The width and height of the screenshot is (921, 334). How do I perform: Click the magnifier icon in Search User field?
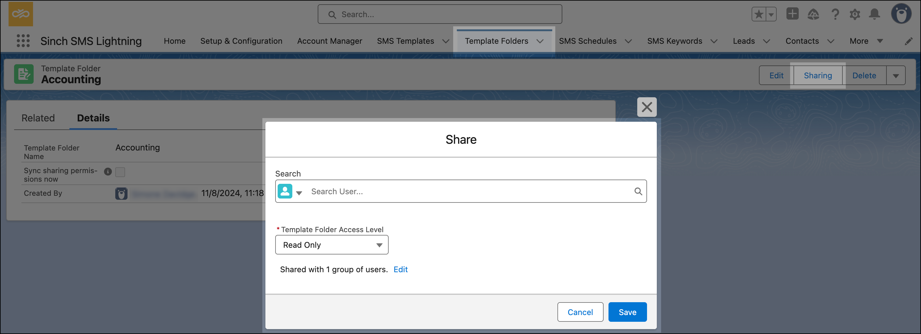tap(638, 191)
